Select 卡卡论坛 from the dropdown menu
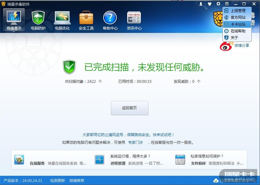 point(237,24)
